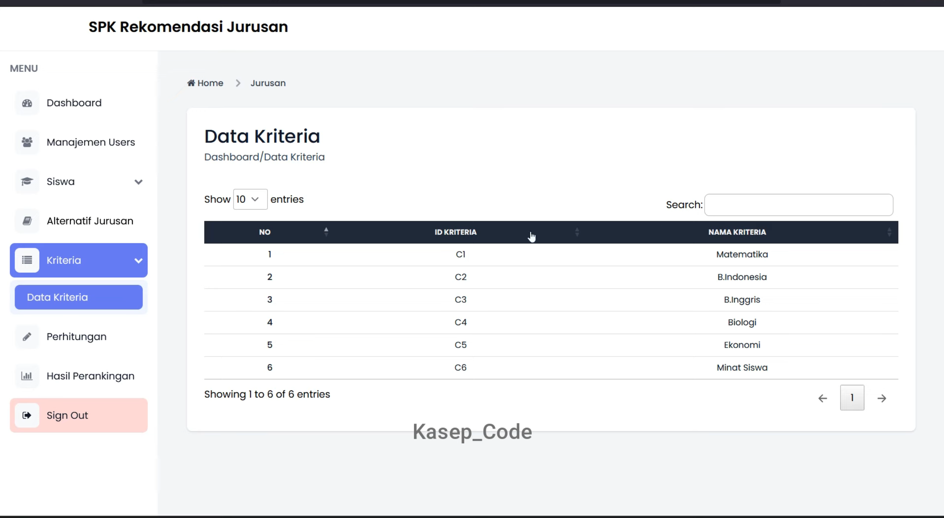Open the Perhitungan menu item
This screenshot has height=518, width=944.
(79, 337)
